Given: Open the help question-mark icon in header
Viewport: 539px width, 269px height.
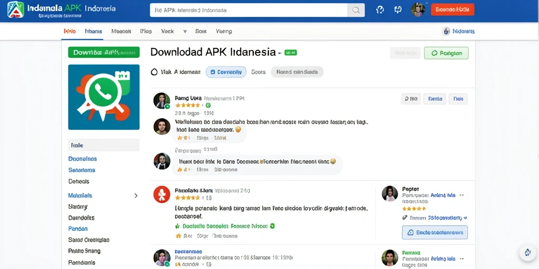Looking at the screenshot, I should (x=380, y=10).
